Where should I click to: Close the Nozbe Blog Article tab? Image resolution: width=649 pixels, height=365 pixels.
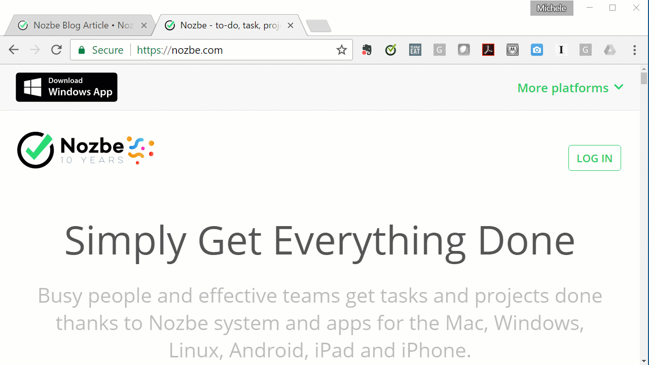144,25
